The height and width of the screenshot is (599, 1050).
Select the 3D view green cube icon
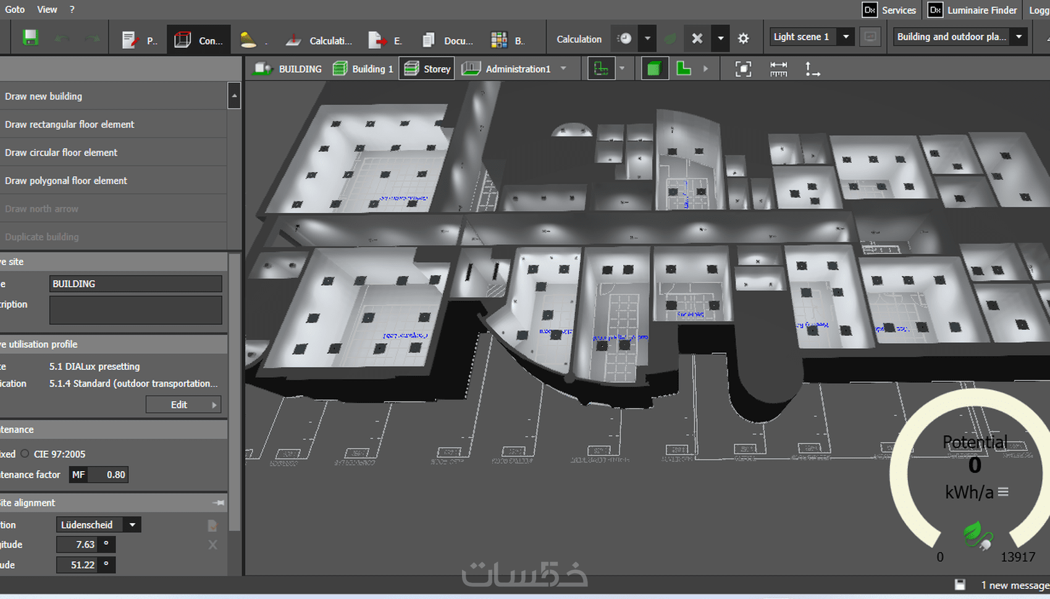(653, 69)
